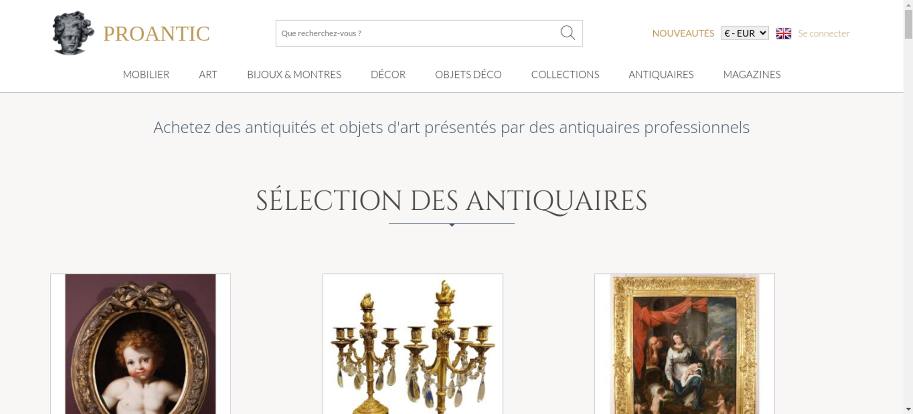The height and width of the screenshot is (414, 913).
Task: Open the ART menu
Action: (x=208, y=74)
